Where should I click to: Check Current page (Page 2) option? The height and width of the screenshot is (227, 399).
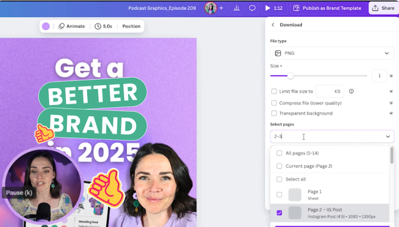(279, 166)
